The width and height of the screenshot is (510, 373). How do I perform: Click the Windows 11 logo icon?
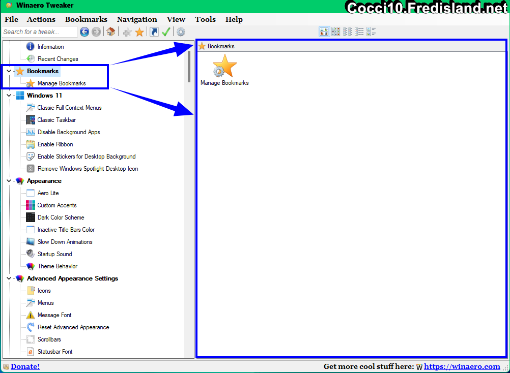[x=20, y=96]
